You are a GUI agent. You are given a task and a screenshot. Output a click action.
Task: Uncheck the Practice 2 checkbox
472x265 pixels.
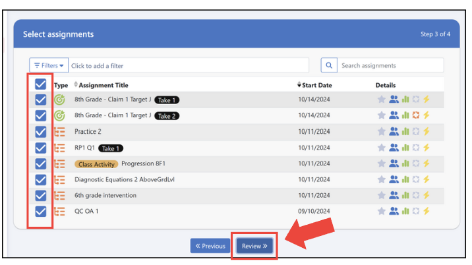pos(40,132)
